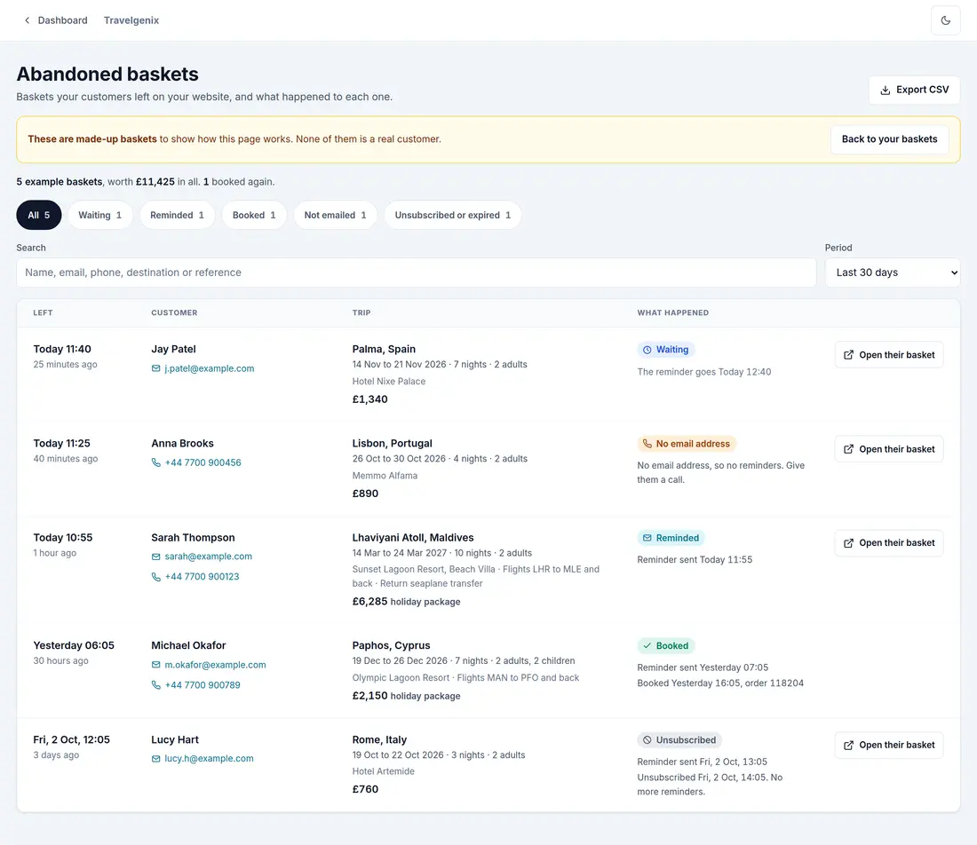Click the Palma, Spain trip title
The height and width of the screenshot is (845, 977).
pyautogui.click(x=384, y=350)
